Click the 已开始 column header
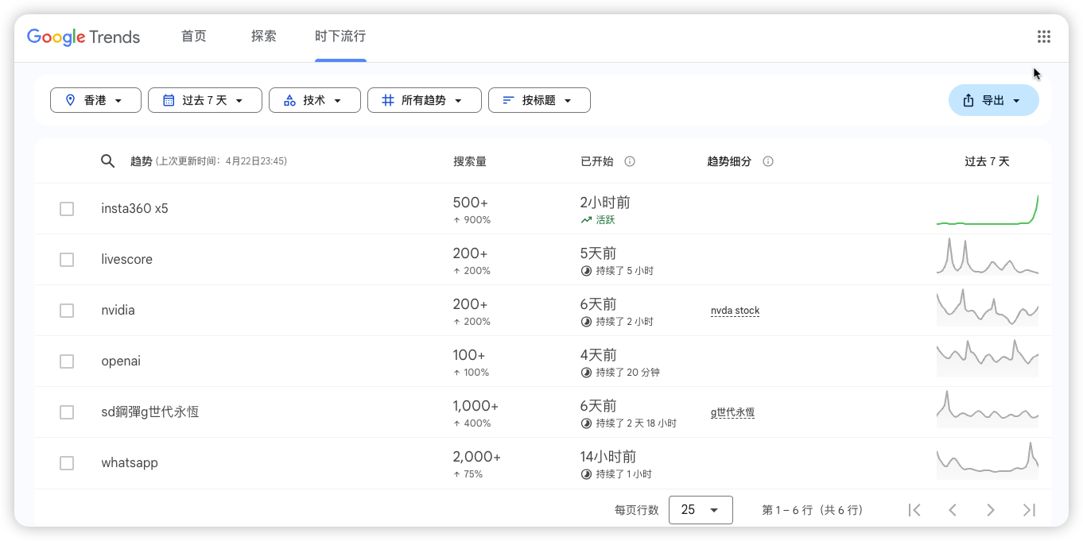The image size is (1083, 541). (597, 161)
